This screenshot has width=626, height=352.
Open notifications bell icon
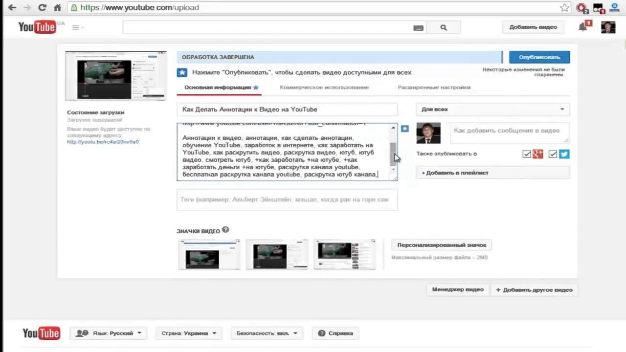pos(583,27)
